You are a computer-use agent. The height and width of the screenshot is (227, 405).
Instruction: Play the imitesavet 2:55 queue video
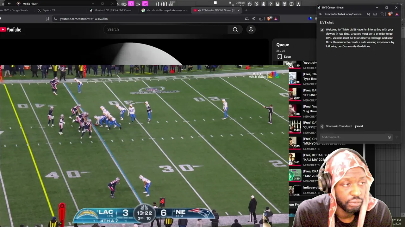point(294,191)
